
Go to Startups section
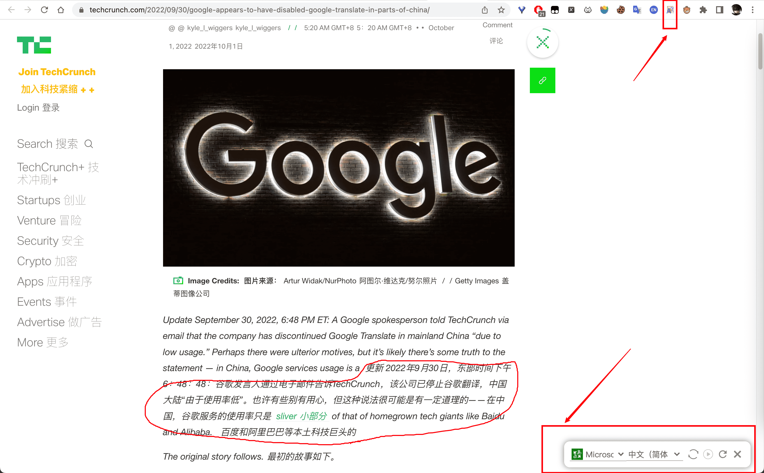[51, 200]
